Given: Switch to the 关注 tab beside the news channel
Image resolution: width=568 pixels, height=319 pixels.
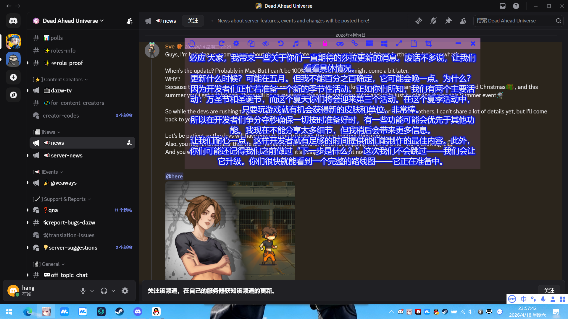Looking at the screenshot, I should tap(193, 21).
